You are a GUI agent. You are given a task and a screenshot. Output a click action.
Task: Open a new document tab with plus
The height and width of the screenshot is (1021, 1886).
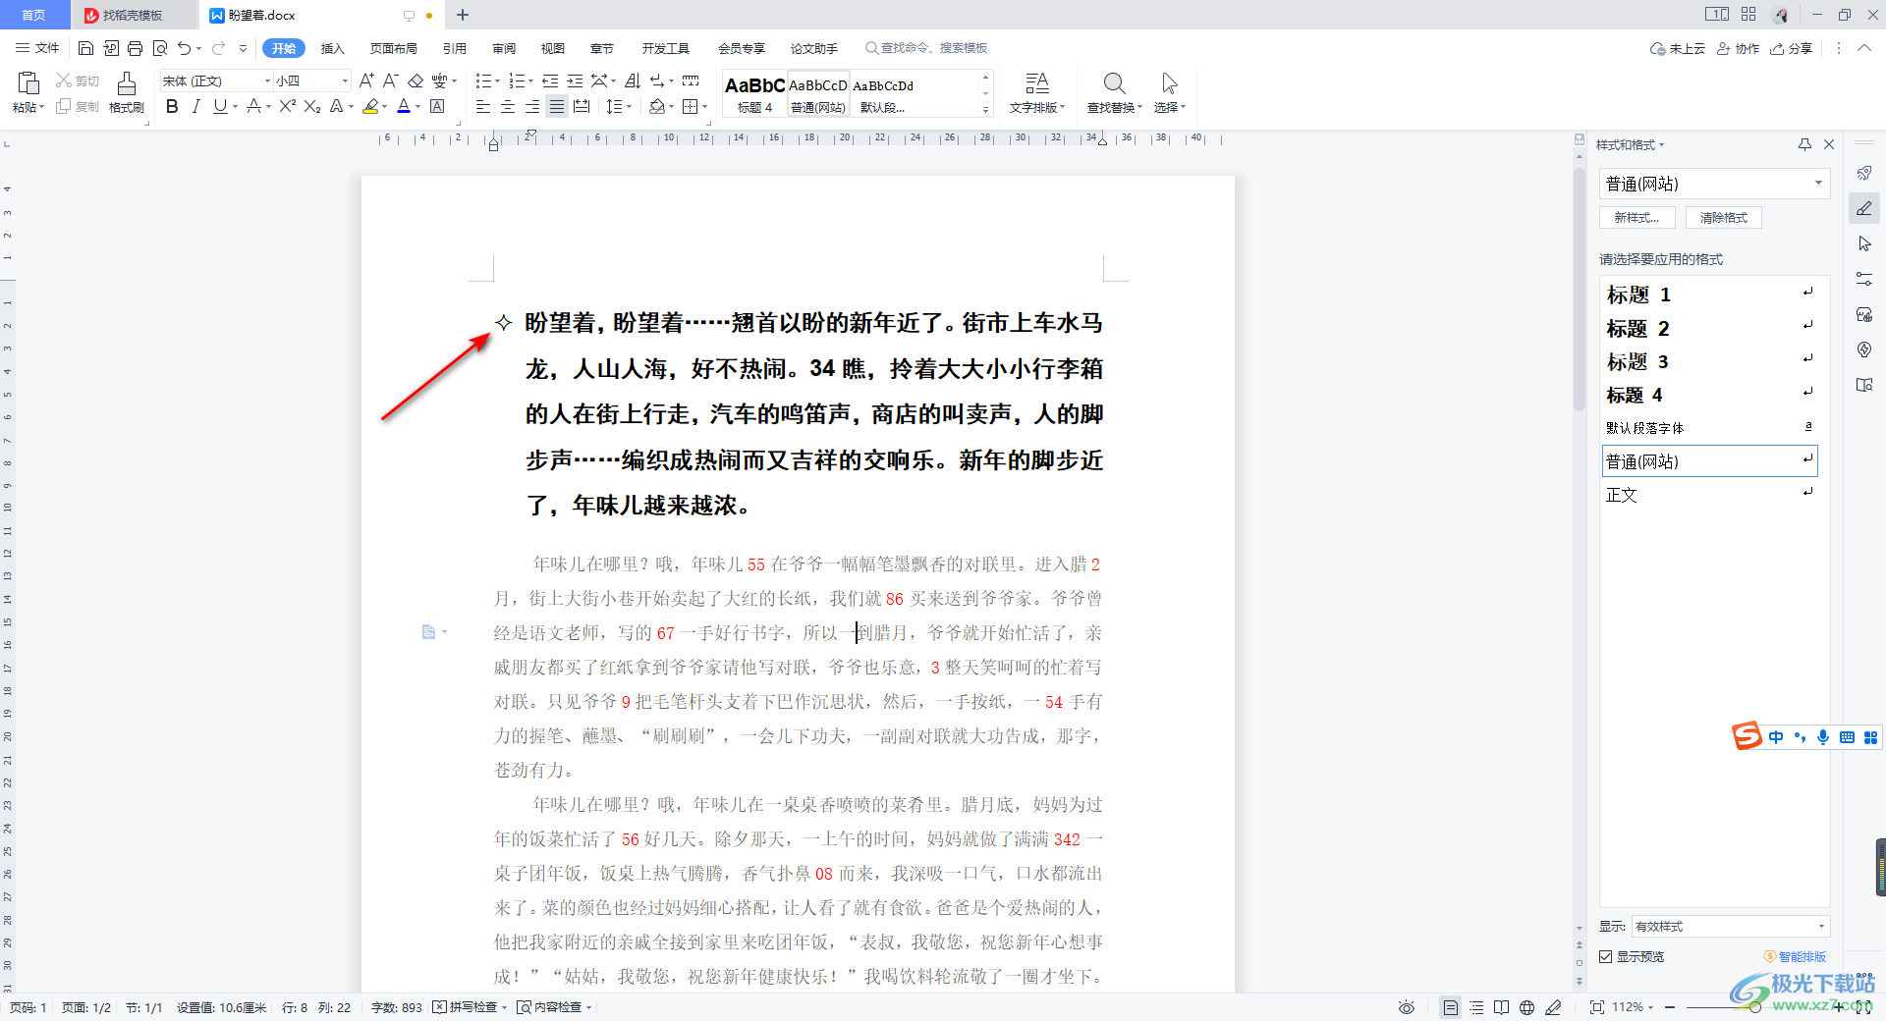pos(463,15)
